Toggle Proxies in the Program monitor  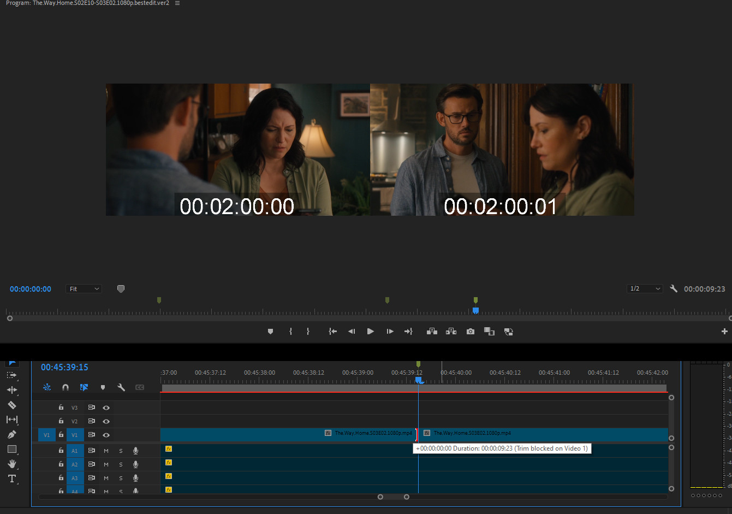click(508, 332)
